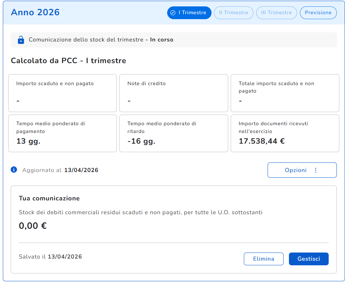Open the Opzioni dropdown menu
This screenshot has height=288, width=345.
point(302,170)
